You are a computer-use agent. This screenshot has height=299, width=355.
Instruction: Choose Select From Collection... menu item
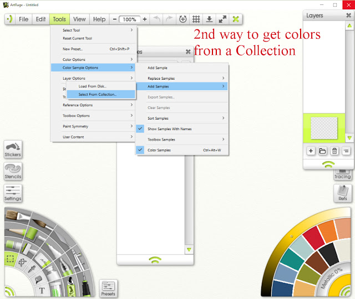tap(101, 94)
